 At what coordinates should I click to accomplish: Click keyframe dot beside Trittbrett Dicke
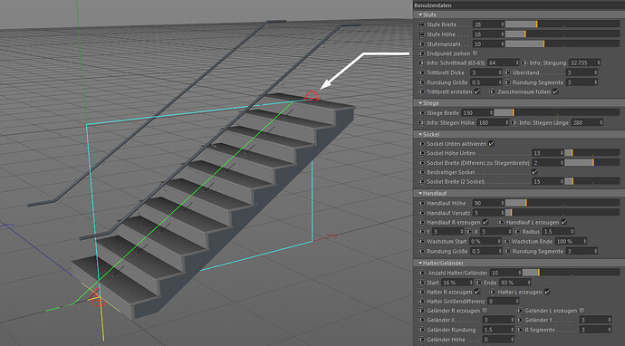[422, 72]
